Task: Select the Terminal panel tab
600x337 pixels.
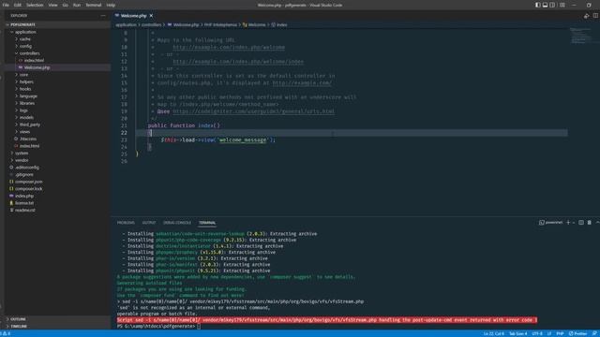Action: [207, 223]
